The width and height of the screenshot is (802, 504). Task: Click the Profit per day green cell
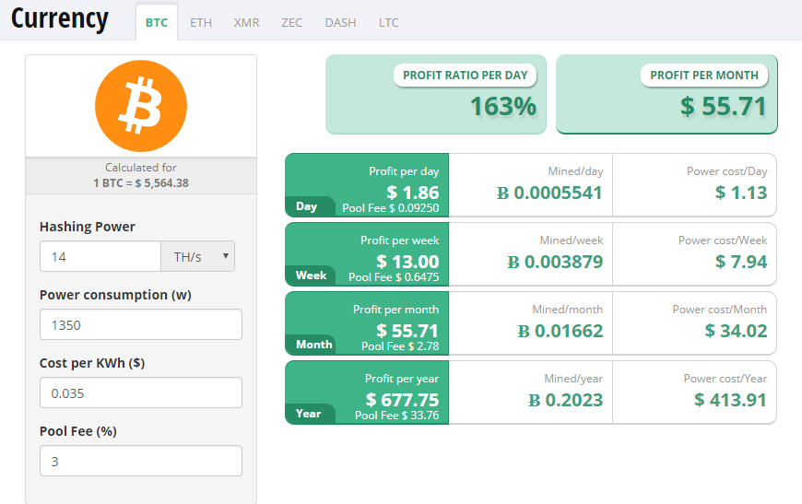pos(367,185)
